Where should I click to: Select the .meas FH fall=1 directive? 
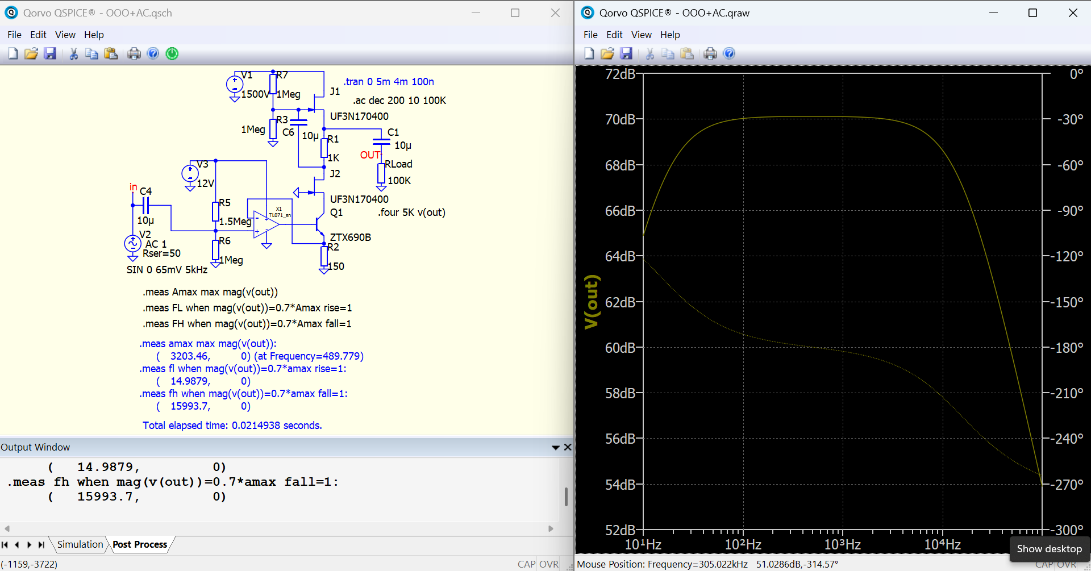(x=247, y=324)
